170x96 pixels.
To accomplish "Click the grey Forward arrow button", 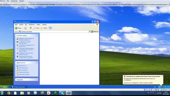I will click(x=25, y=28).
